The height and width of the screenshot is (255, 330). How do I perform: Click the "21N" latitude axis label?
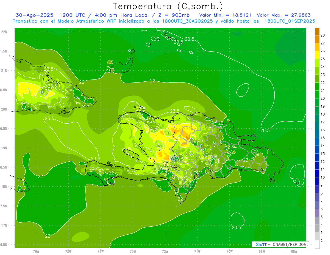(4, 71)
